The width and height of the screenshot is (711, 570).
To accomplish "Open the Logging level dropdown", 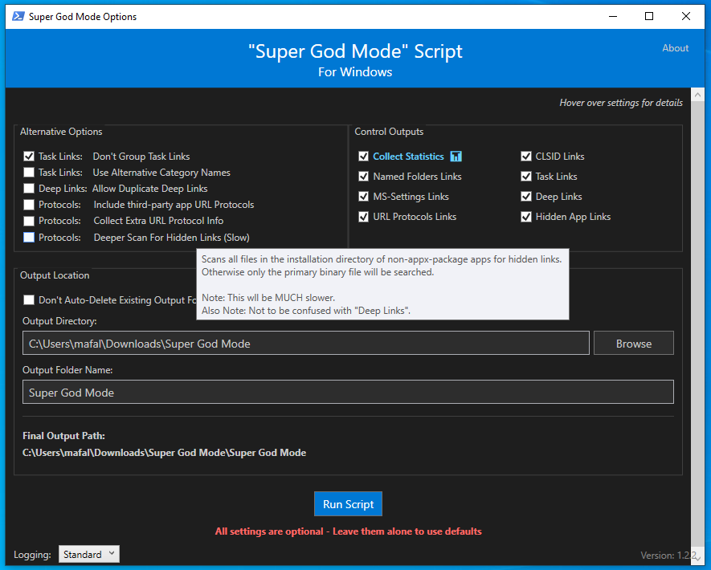I will (x=89, y=554).
